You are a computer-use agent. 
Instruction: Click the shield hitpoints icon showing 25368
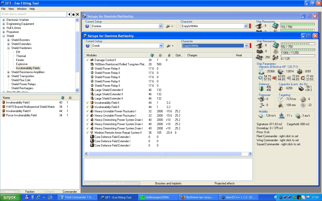[x=261, y=71]
